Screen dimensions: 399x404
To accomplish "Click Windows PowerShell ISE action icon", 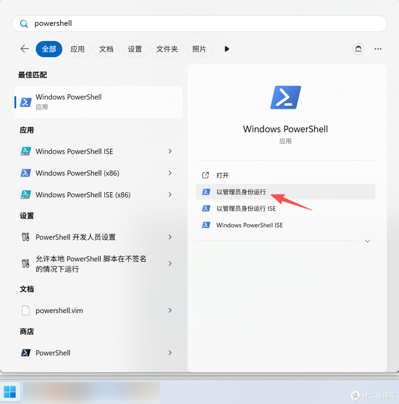I will [206, 225].
